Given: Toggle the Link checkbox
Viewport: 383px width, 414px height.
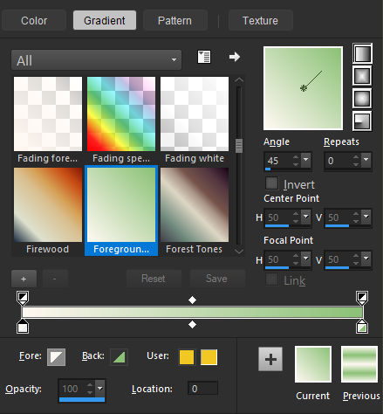Looking at the screenshot, I should tap(272, 279).
